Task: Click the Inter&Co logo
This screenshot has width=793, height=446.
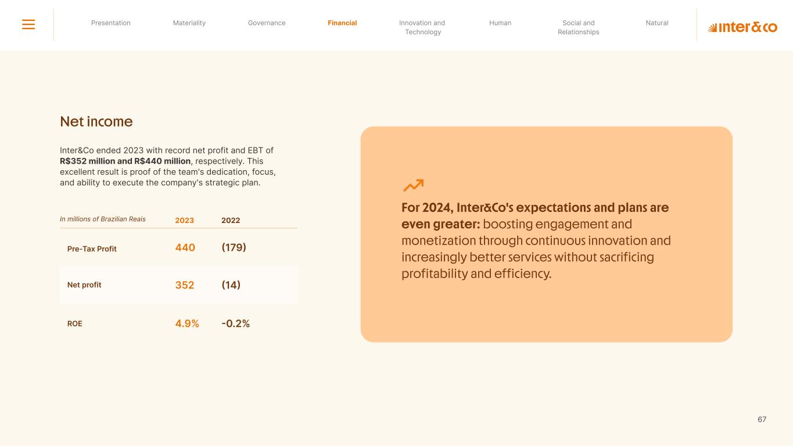Action: tap(742, 27)
